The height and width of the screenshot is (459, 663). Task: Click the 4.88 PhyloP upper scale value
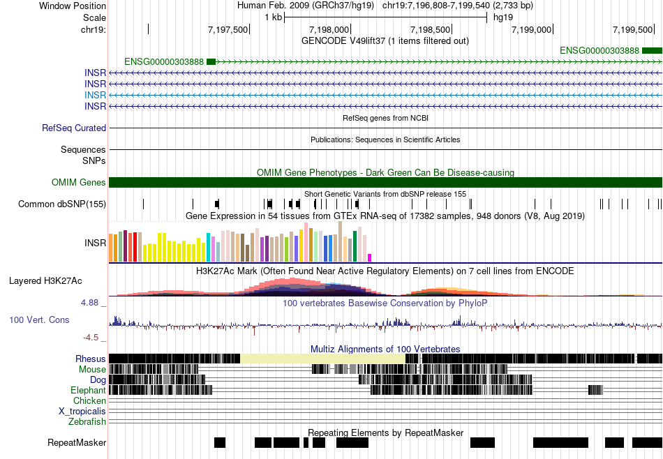89,303
